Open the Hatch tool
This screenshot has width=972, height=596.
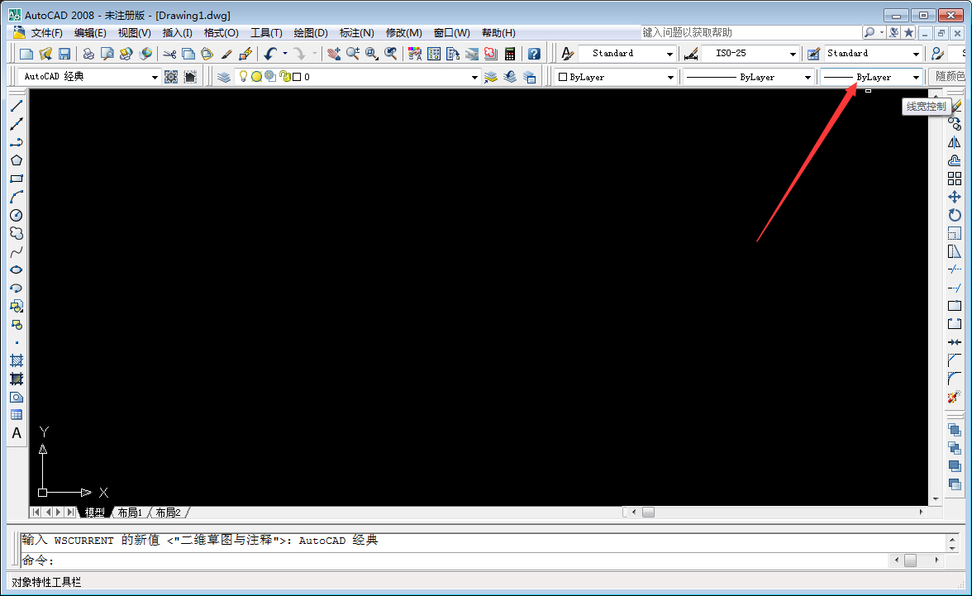17,360
